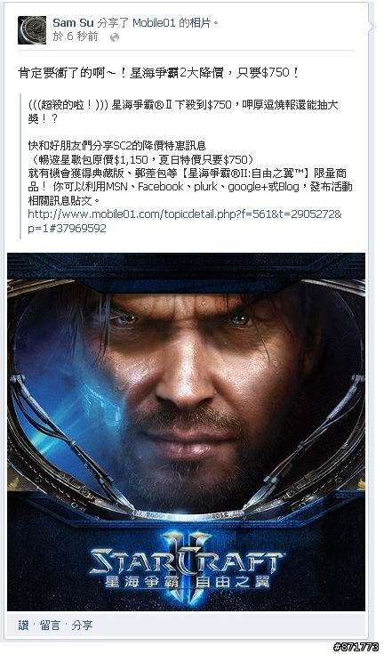Click the caption 肯定要衝了的啊 post text
This screenshot has height=654, width=384.
pyautogui.click(x=158, y=73)
